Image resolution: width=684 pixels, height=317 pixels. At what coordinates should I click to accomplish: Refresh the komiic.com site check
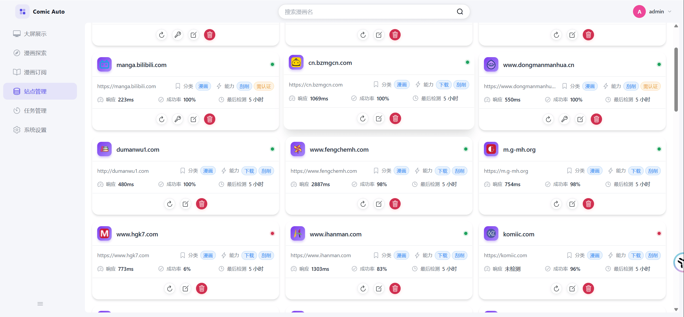(556, 288)
